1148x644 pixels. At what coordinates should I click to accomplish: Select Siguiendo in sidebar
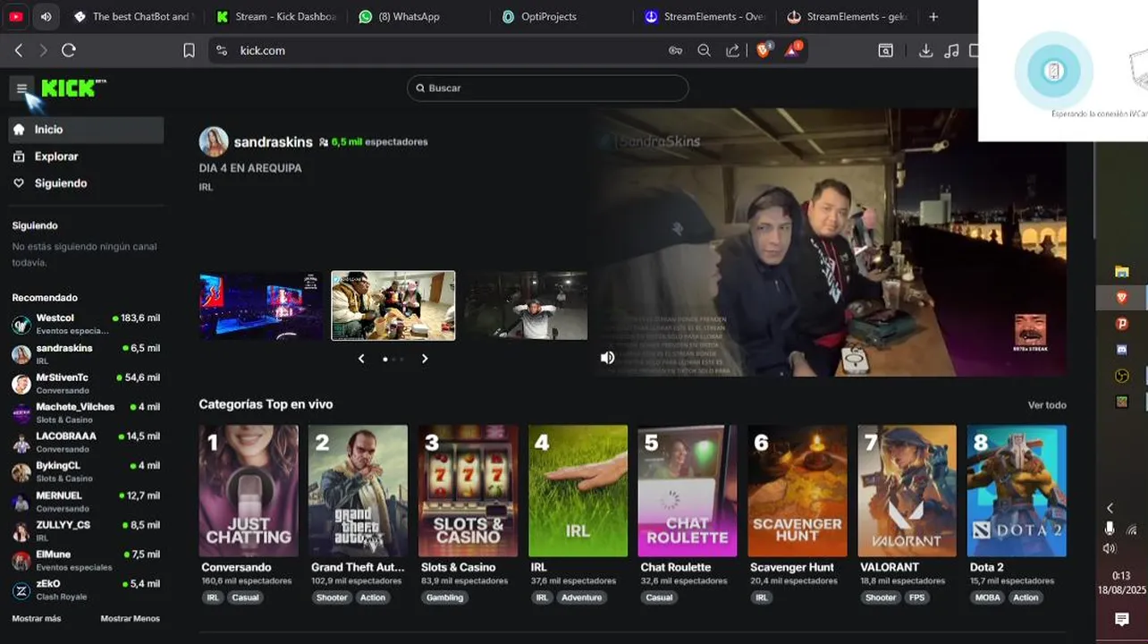86,183
